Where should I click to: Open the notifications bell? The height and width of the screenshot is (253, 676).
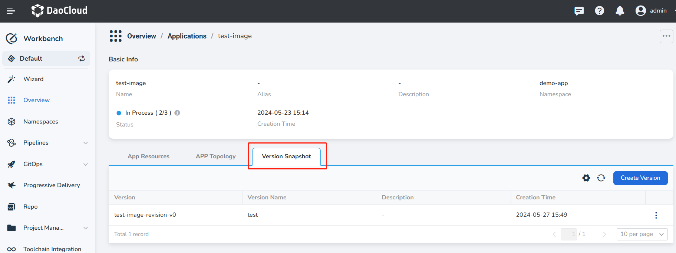[620, 11]
